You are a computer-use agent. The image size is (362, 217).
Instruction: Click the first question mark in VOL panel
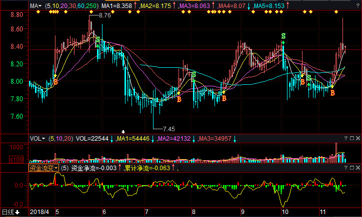[345, 138]
